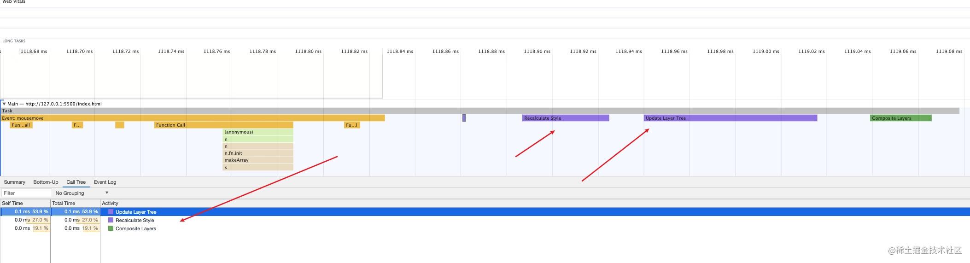
Task: Select the small purple block after mousemove
Action: [x=464, y=118]
